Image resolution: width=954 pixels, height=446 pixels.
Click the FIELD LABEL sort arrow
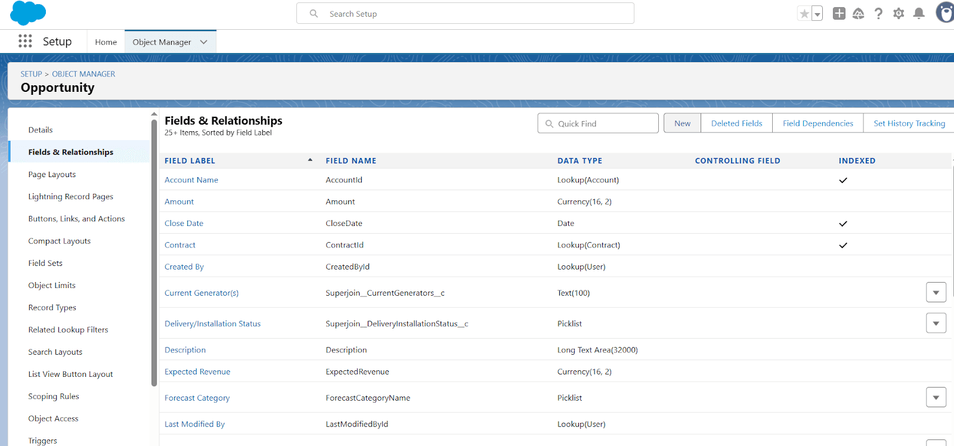click(x=310, y=160)
